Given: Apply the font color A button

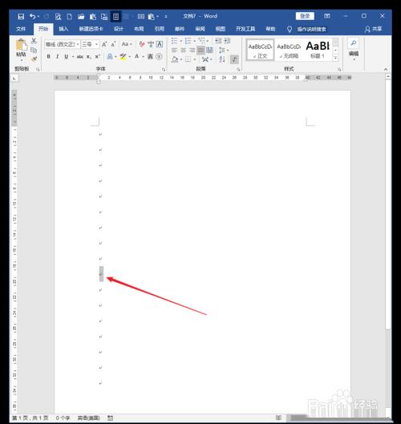Looking at the screenshot, I should click(x=137, y=57).
